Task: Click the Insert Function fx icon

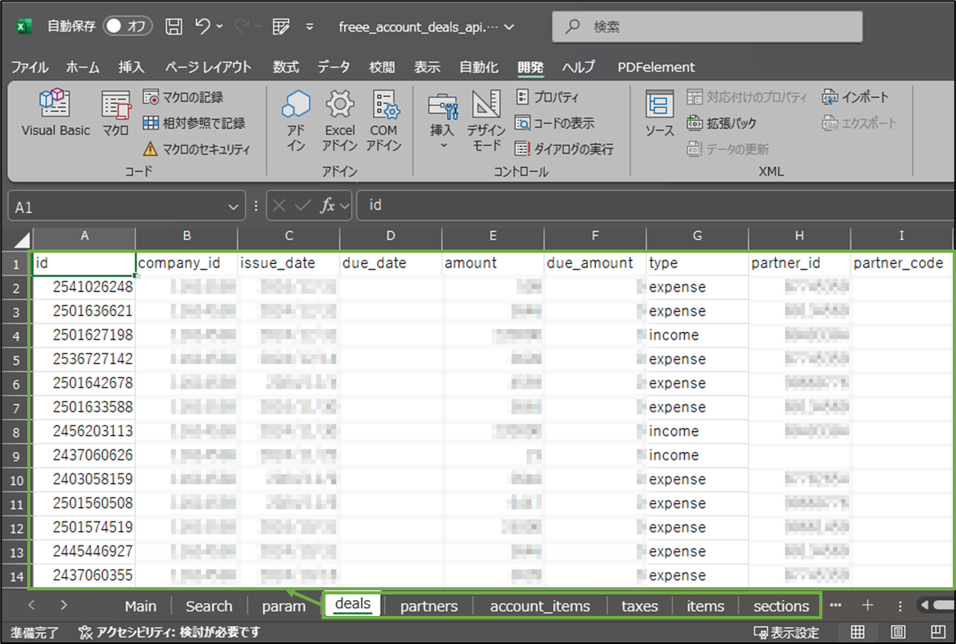Action: (x=327, y=206)
